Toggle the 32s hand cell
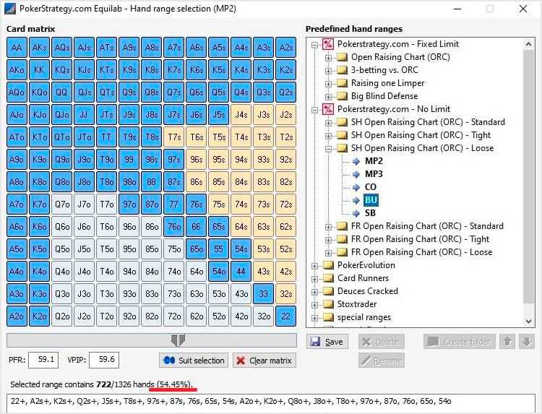This screenshot has height=414, width=542. pos(285,293)
